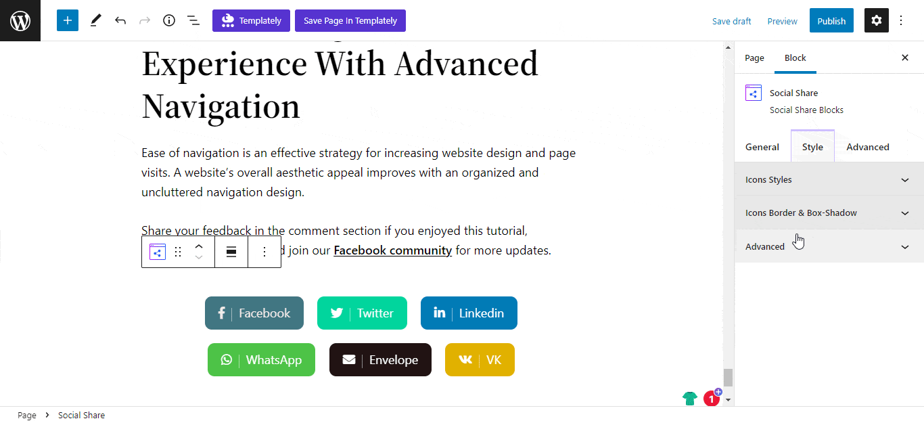Image resolution: width=924 pixels, height=423 pixels.
Task: Click the red notification badge icon
Action: click(x=712, y=397)
